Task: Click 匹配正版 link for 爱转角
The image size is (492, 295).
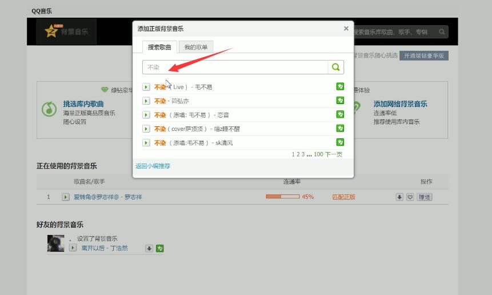Action: [343, 197]
